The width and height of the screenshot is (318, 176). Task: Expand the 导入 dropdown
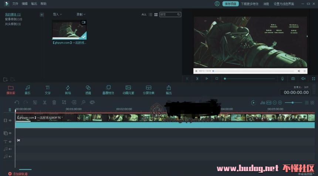[57, 14]
